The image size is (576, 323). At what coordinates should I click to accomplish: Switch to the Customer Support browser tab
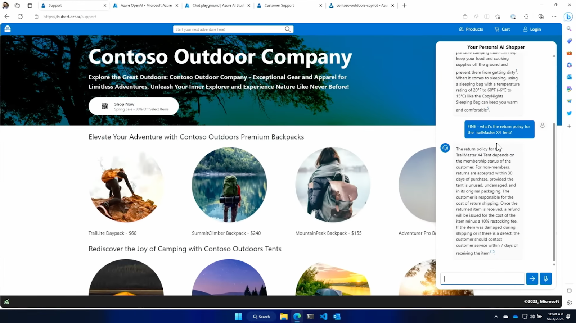point(289,5)
